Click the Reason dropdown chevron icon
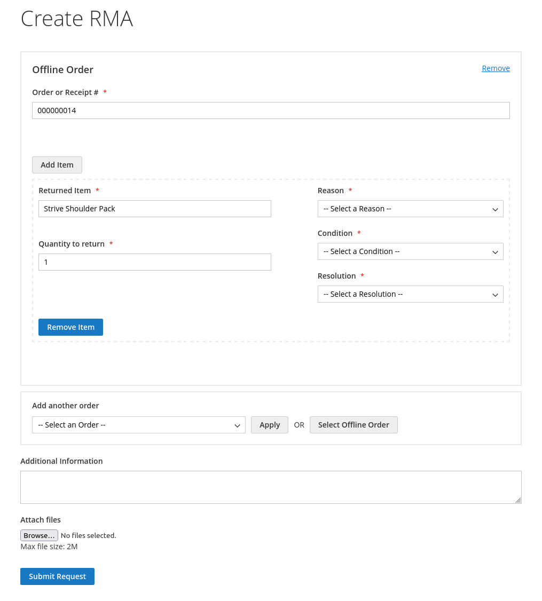 click(496, 209)
